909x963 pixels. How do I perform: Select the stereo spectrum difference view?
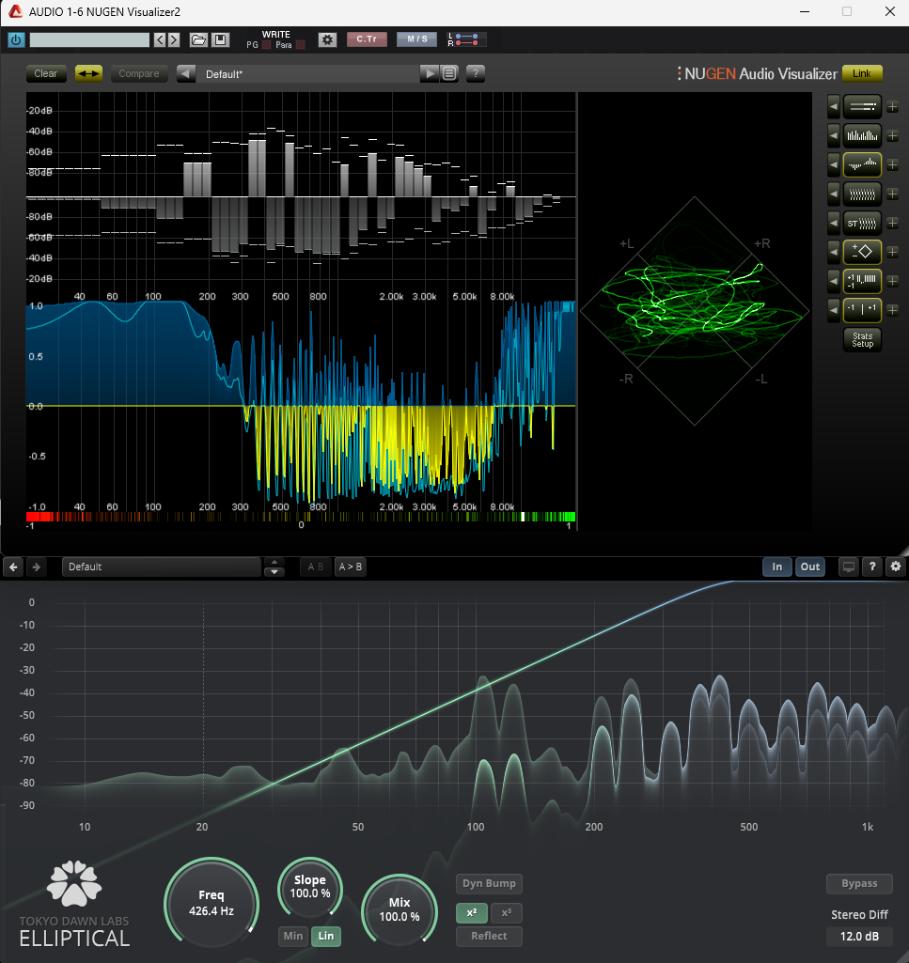[862, 164]
